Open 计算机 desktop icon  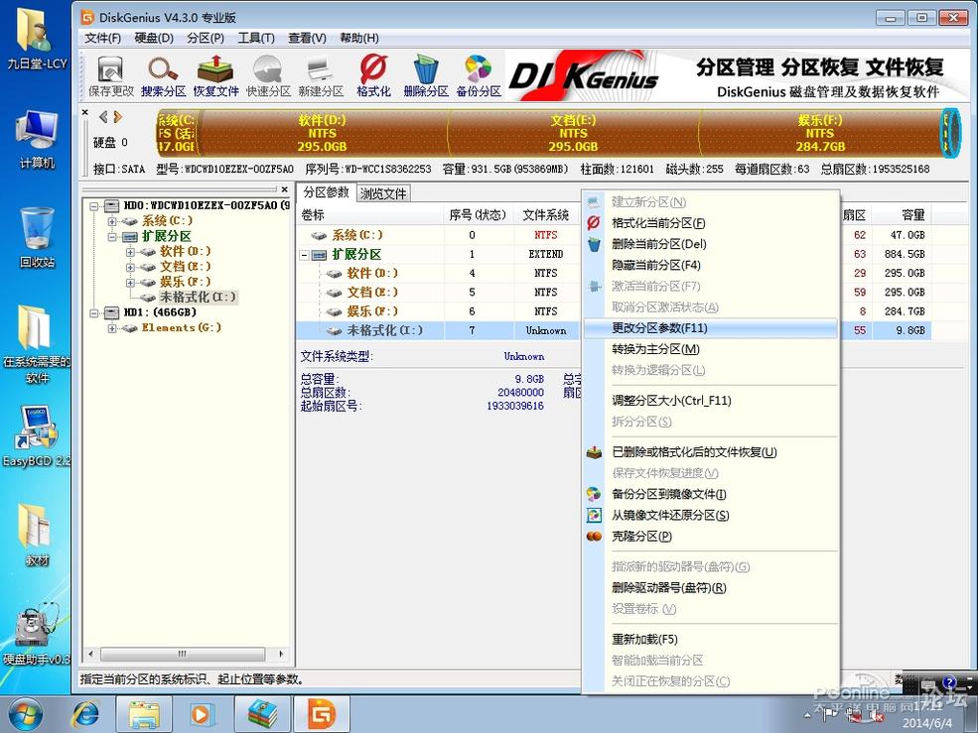coord(37,139)
